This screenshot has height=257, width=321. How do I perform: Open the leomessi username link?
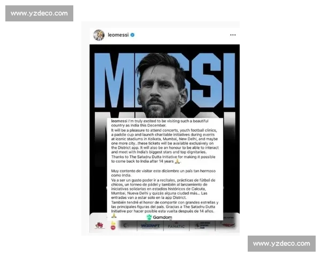(118, 35)
